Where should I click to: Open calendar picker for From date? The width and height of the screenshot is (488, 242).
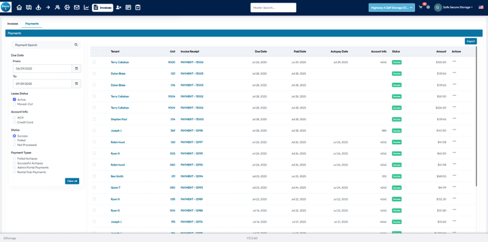(x=76, y=69)
